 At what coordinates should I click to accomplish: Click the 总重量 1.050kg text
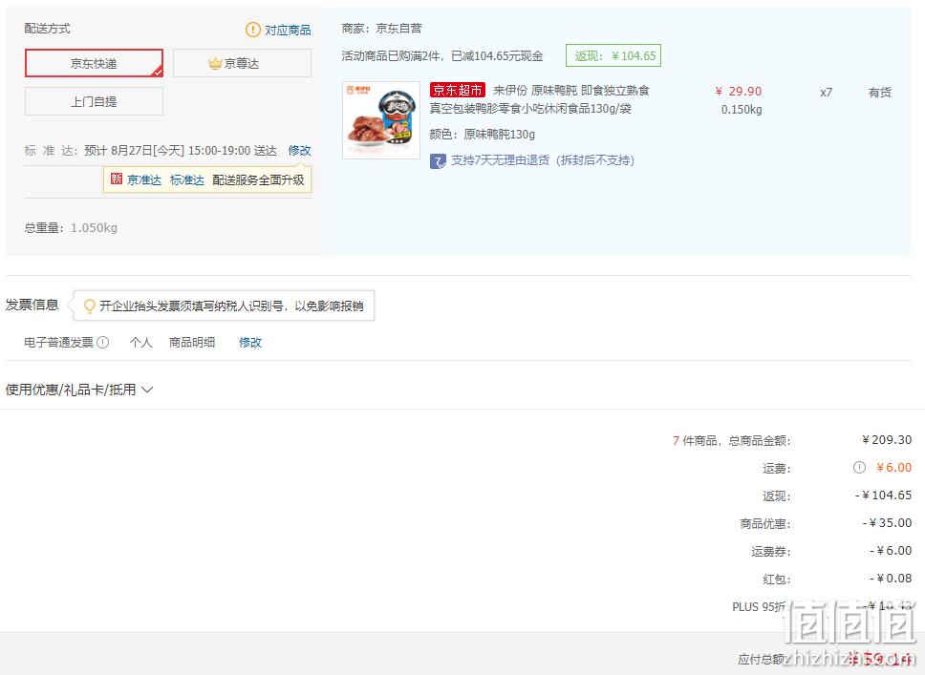(x=71, y=227)
